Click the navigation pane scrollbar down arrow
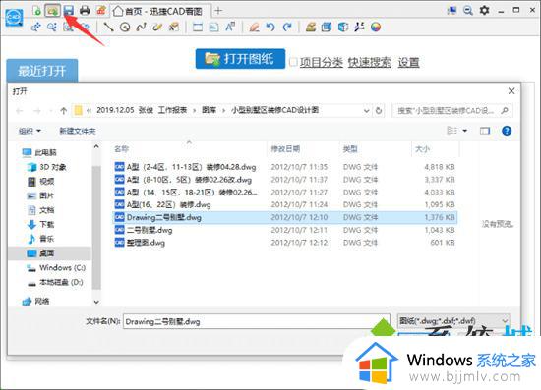Screen dimensions: 541x390 (96, 302)
